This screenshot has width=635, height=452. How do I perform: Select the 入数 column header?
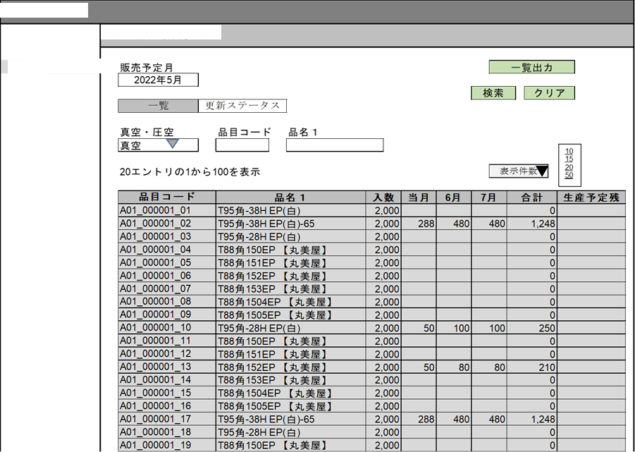click(383, 197)
